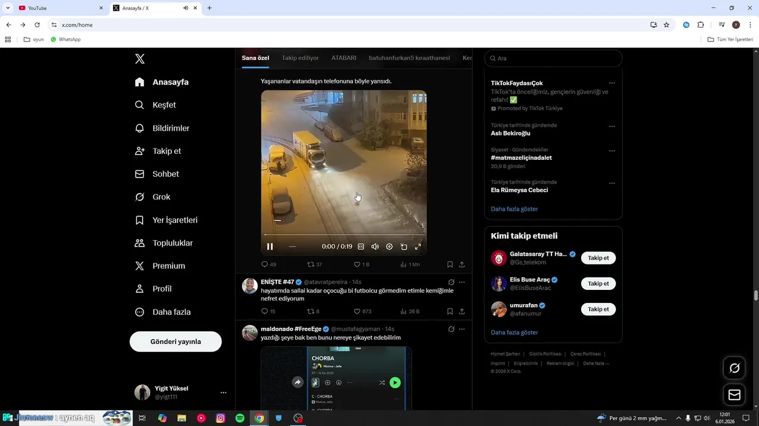Open Premium page
This screenshot has width=759, height=426.
160,266
